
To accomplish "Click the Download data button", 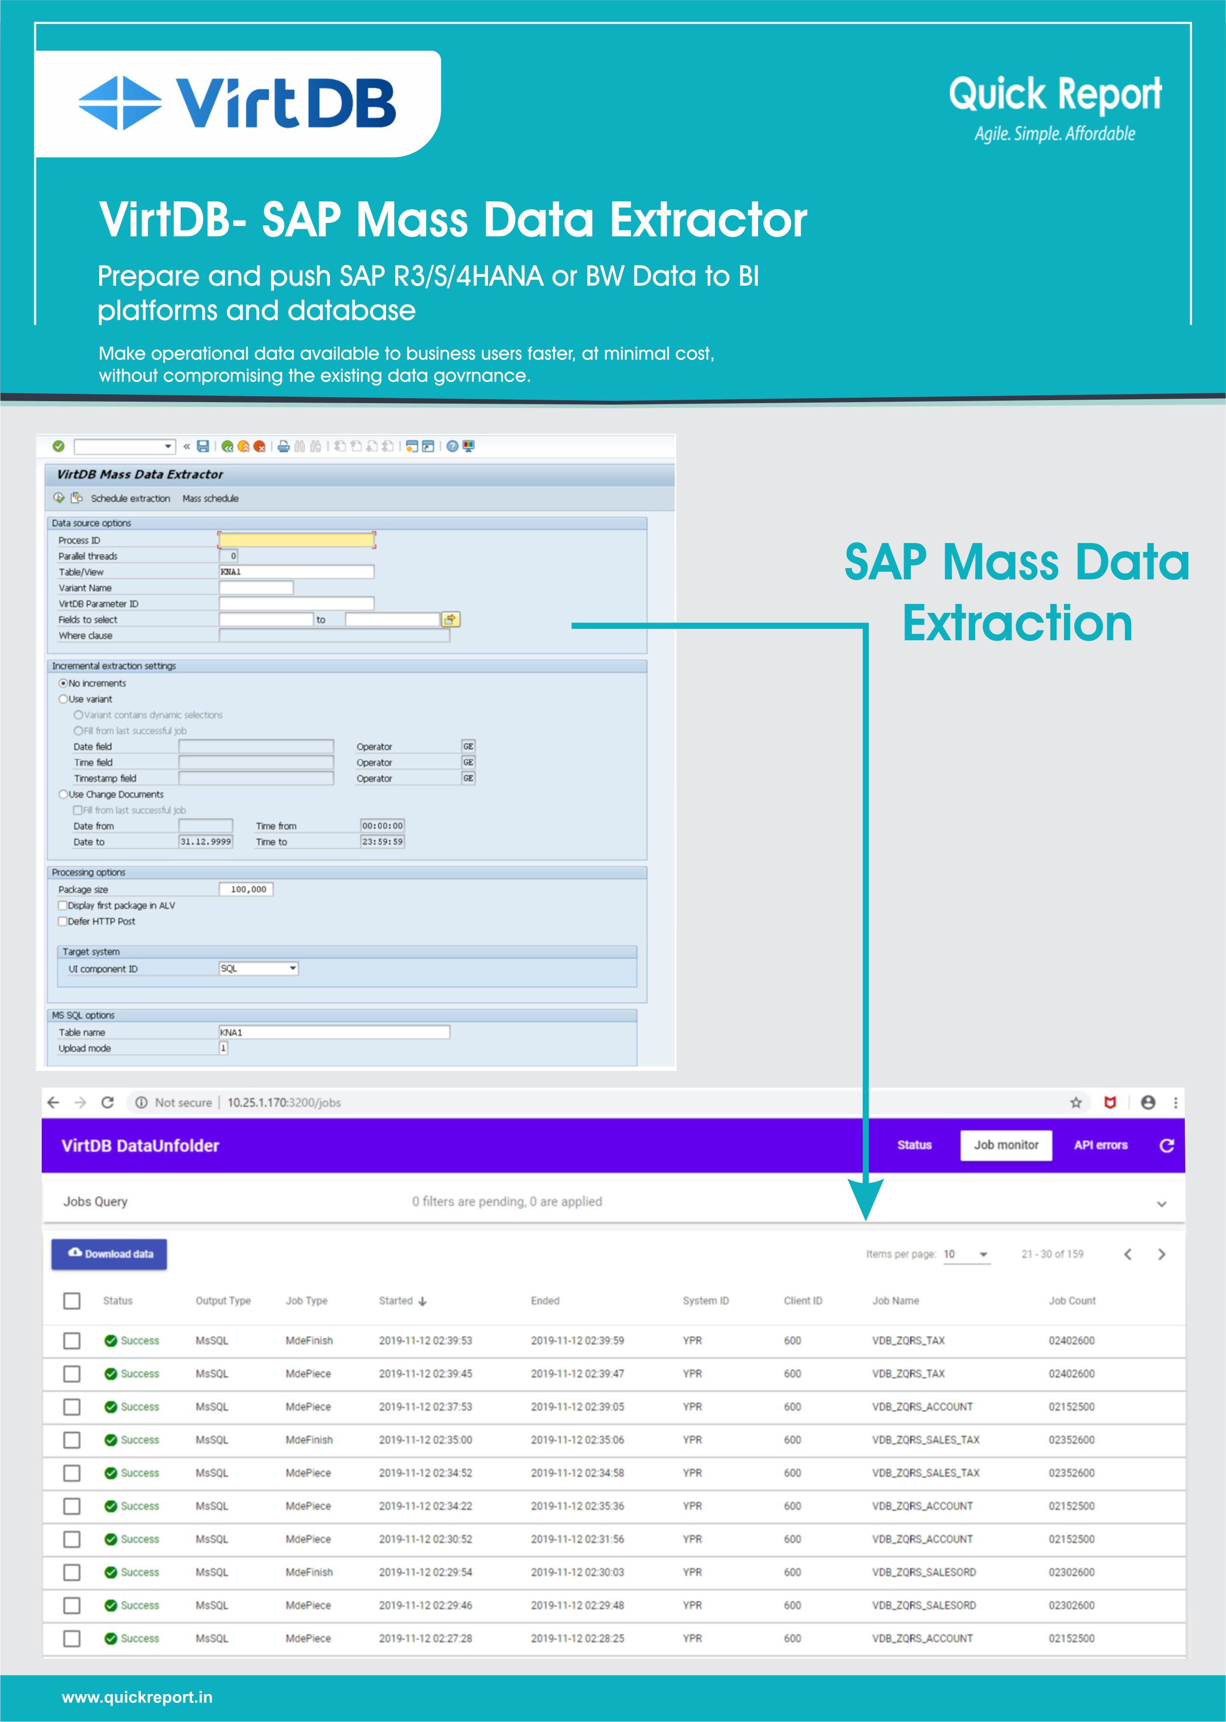I will 109,1254.
